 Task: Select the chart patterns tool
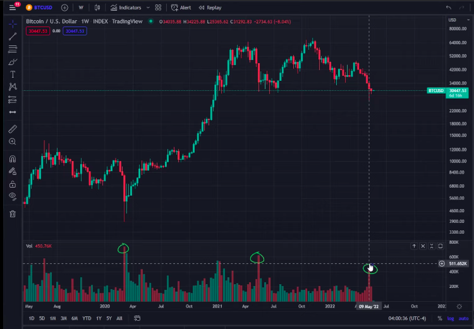pyautogui.click(x=13, y=87)
